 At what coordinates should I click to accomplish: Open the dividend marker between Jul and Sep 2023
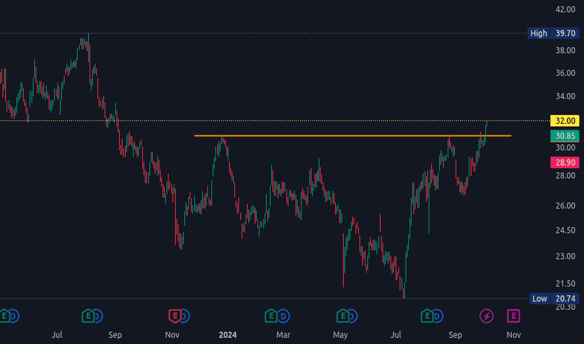pyautogui.click(x=98, y=316)
